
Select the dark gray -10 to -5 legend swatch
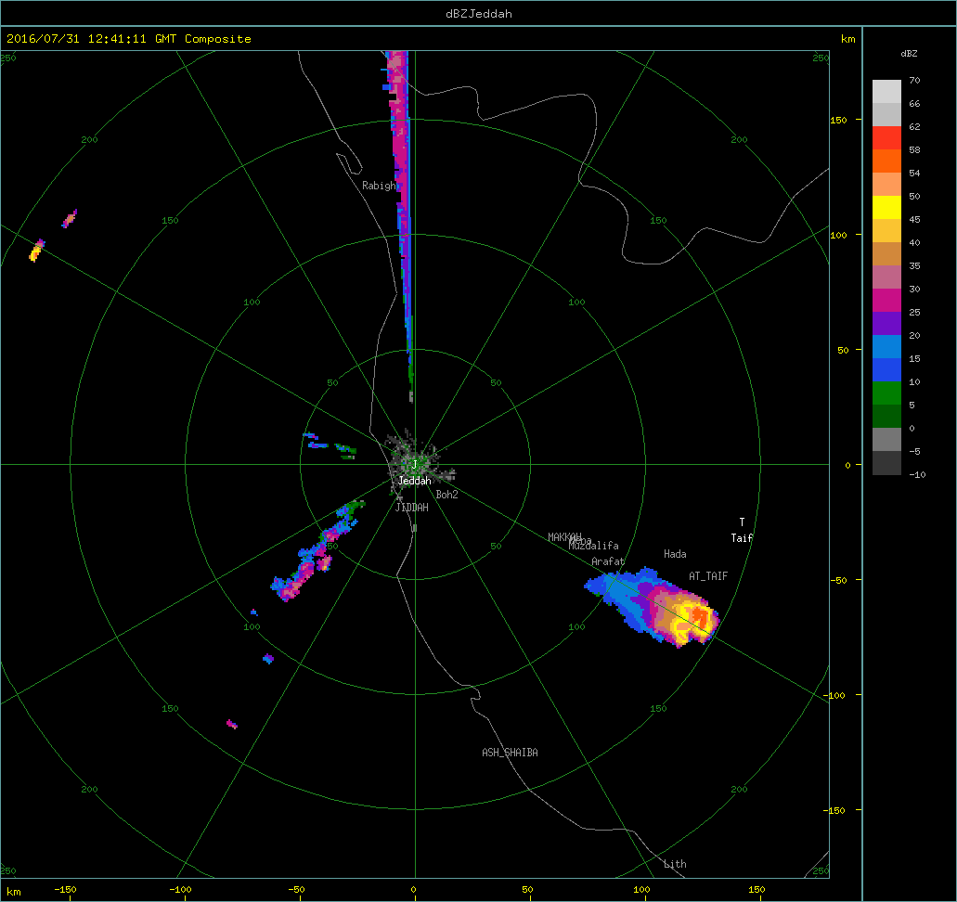886,462
